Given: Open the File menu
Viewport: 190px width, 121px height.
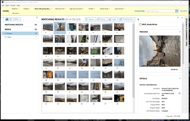Looking at the screenshot, I should 3,5.
